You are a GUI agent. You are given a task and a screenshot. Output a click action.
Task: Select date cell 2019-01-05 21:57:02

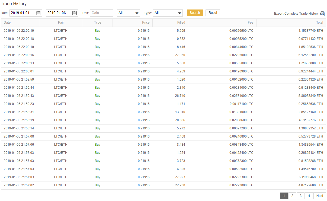tap(19, 185)
